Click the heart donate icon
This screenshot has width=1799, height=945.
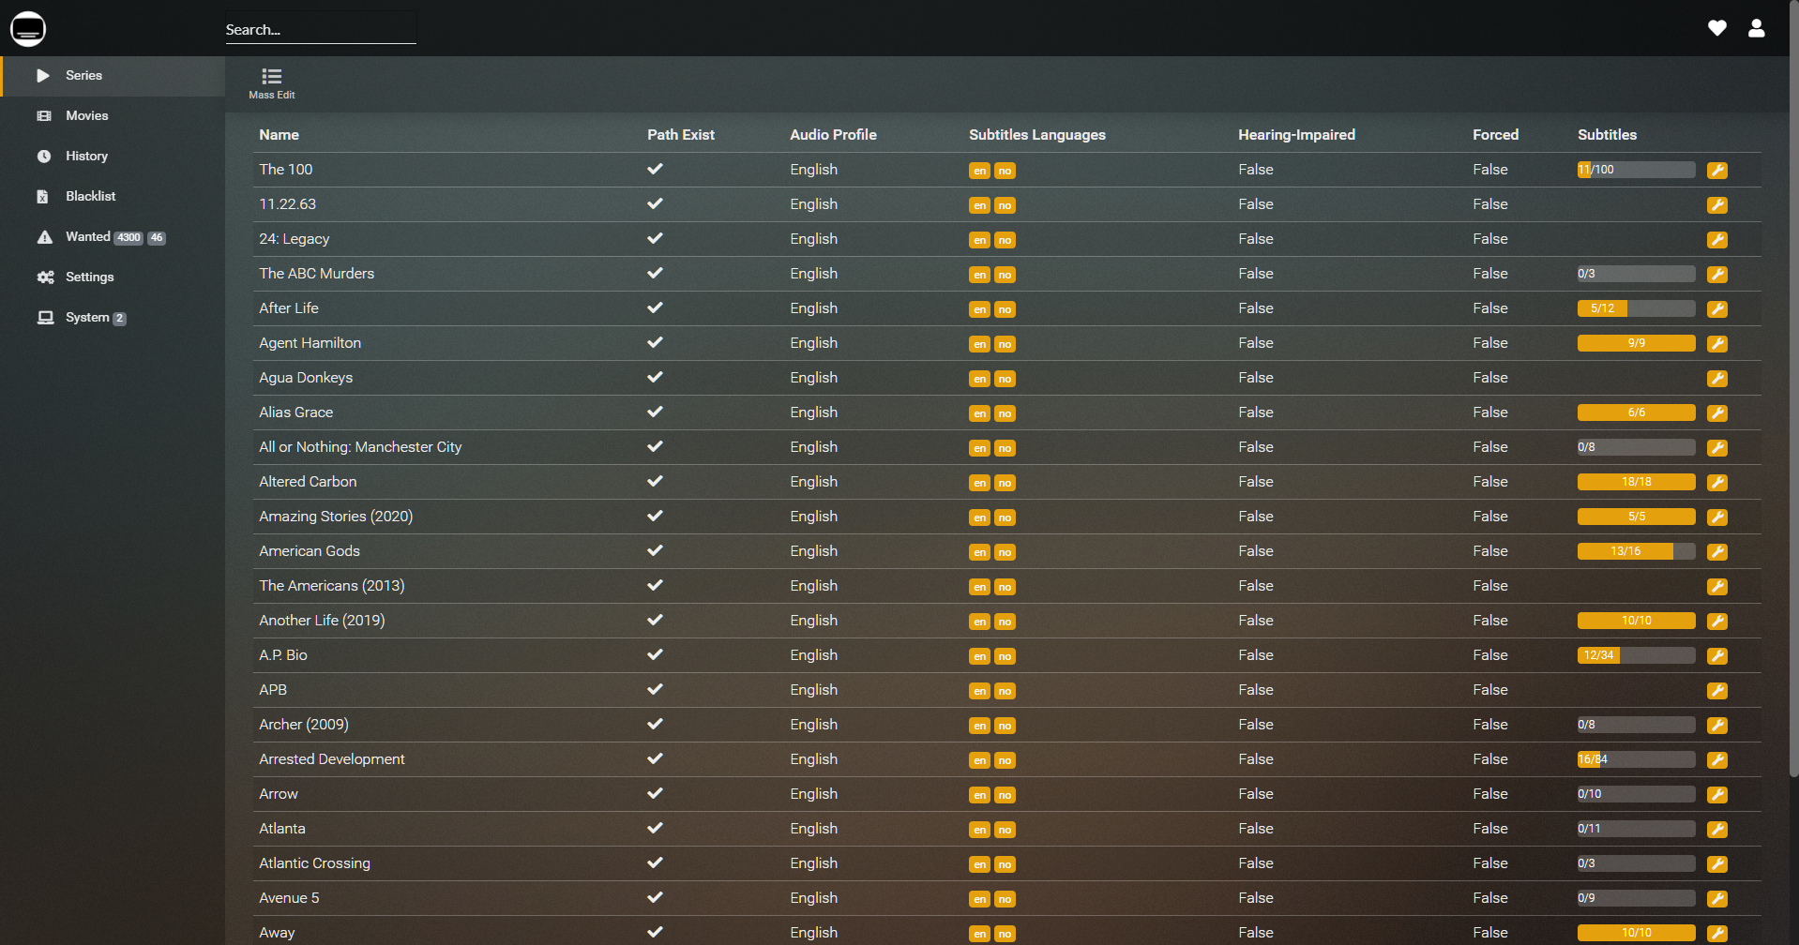[x=1716, y=28]
